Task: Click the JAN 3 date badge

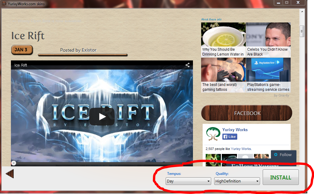Action: coord(22,50)
